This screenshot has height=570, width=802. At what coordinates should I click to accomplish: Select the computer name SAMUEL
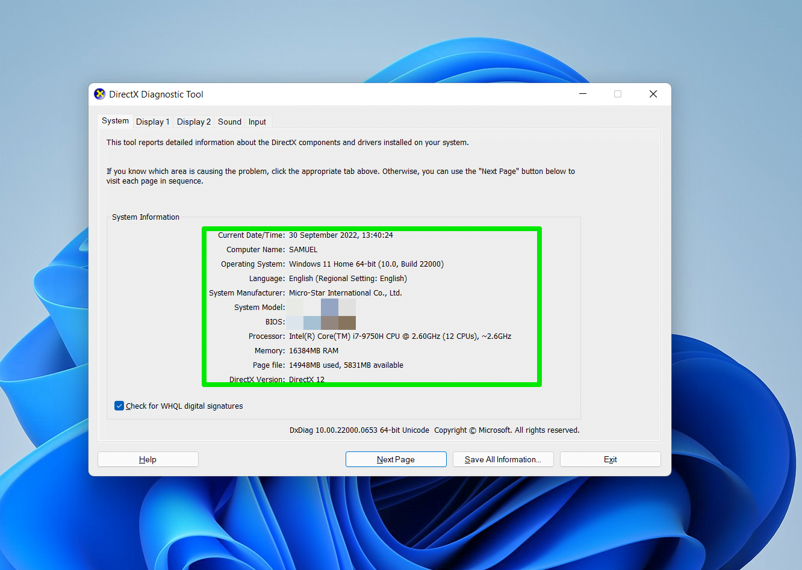[303, 250]
